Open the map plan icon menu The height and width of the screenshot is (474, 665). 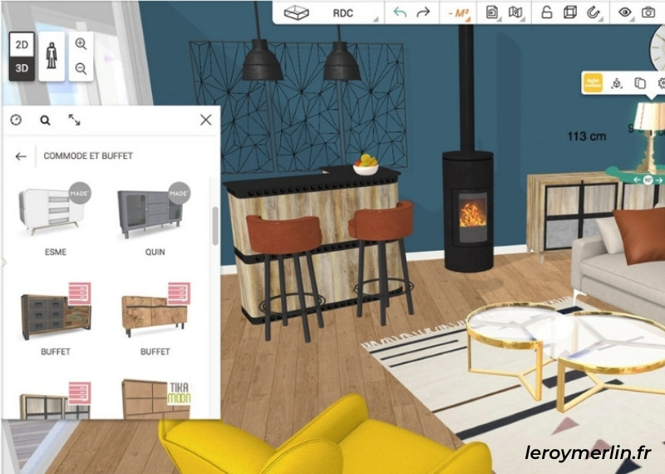[x=515, y=12]
